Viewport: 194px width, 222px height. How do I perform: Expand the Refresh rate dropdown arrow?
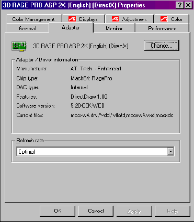170,152
